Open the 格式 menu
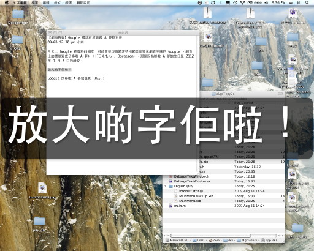The image size is (314, 251). click(57, 2)
